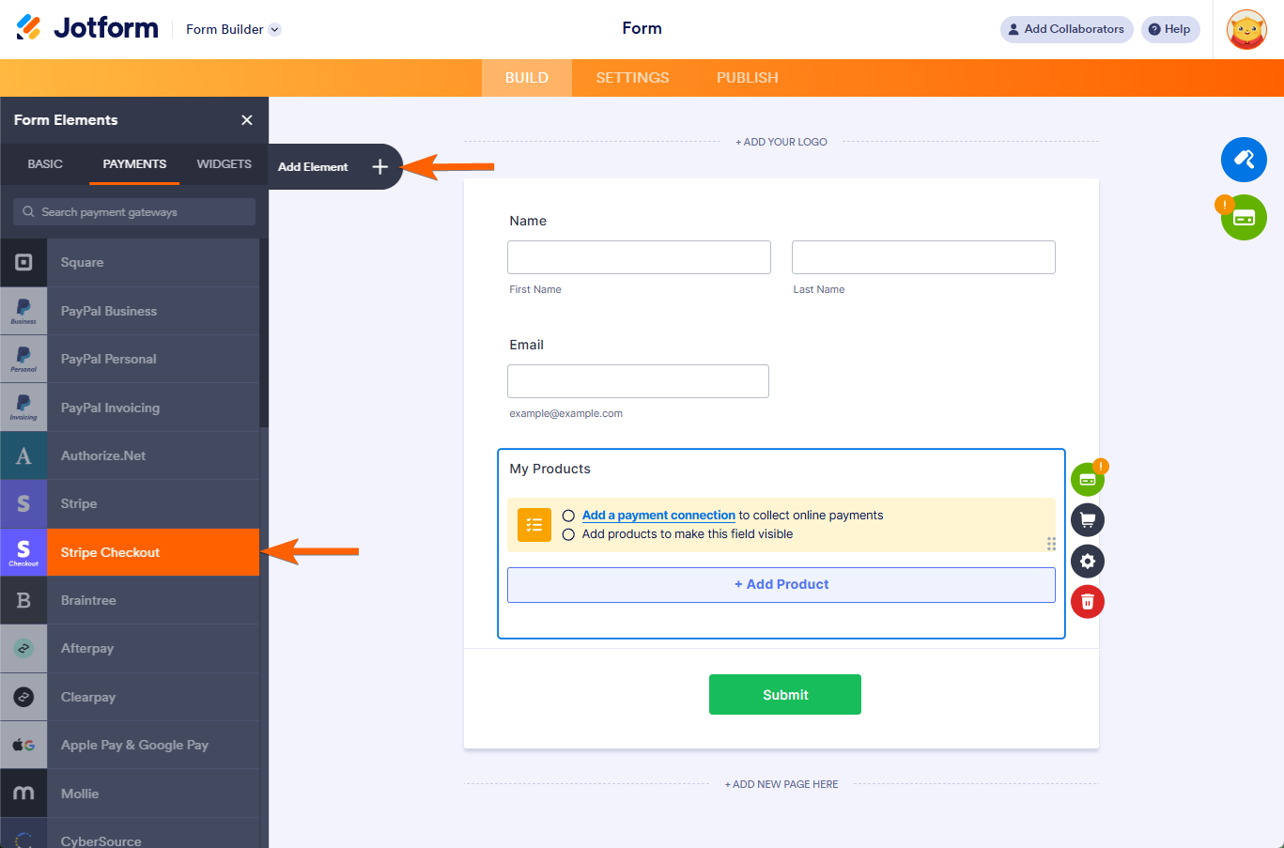Open the Form Builder dropdown
The image size is (1284, 848).
(231, 29)
